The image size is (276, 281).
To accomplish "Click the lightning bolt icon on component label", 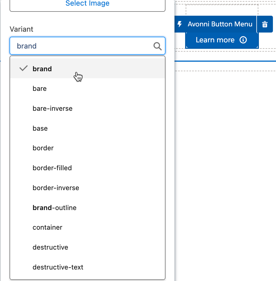I will (180, 24).
